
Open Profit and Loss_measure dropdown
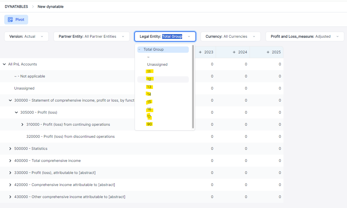pyautogui.click(x=304, y=36)
